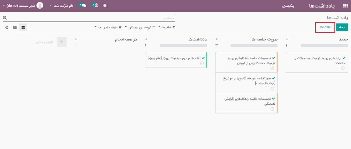
Task: Click the جدید column header
Action: tap(343, 39)
